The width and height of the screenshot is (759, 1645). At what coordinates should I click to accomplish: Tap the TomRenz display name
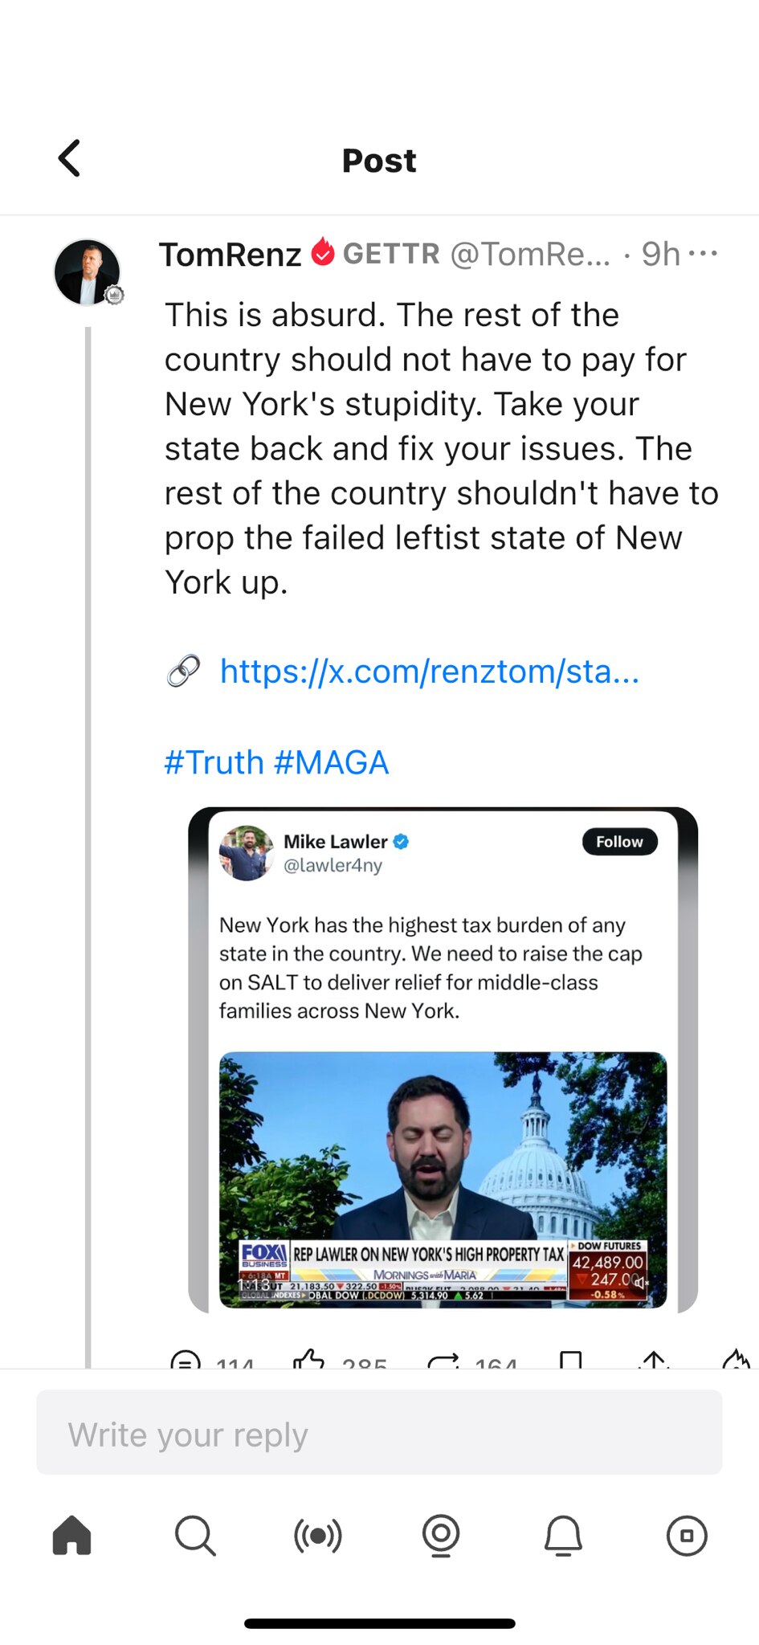click(x=230, y=255)
